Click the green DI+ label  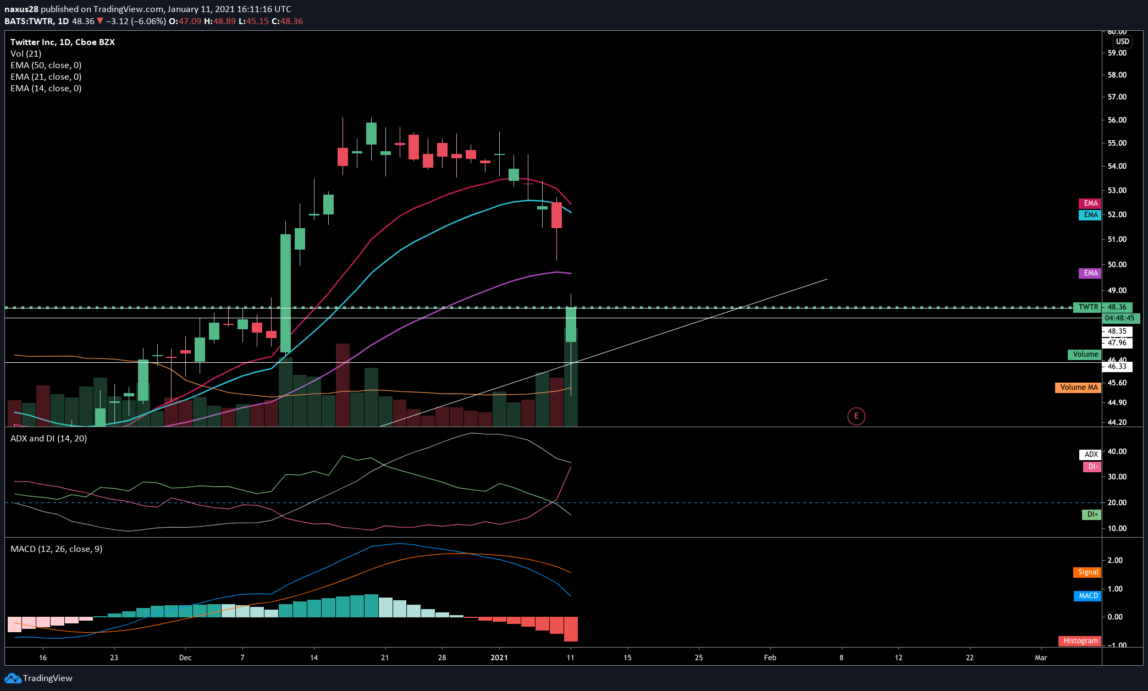pos(1091,515)
